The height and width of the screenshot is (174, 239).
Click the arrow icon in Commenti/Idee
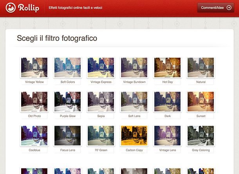229,7
